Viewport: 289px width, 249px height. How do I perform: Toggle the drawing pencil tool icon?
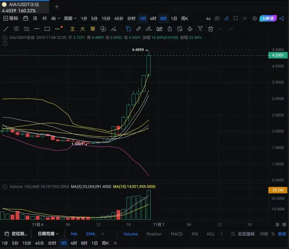click(x=227, y=18)
